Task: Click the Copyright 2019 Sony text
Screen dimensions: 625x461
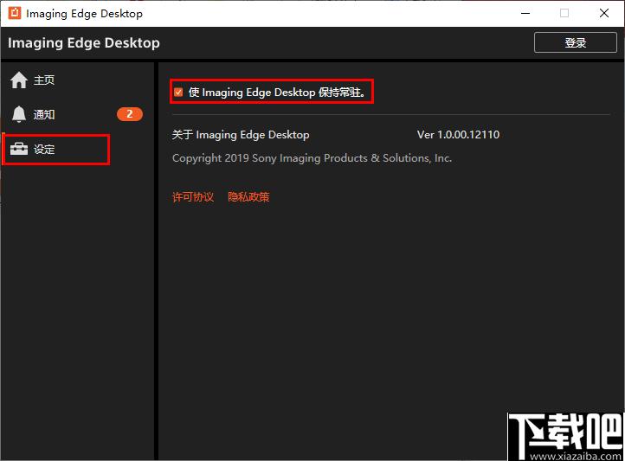Action: 312,158
